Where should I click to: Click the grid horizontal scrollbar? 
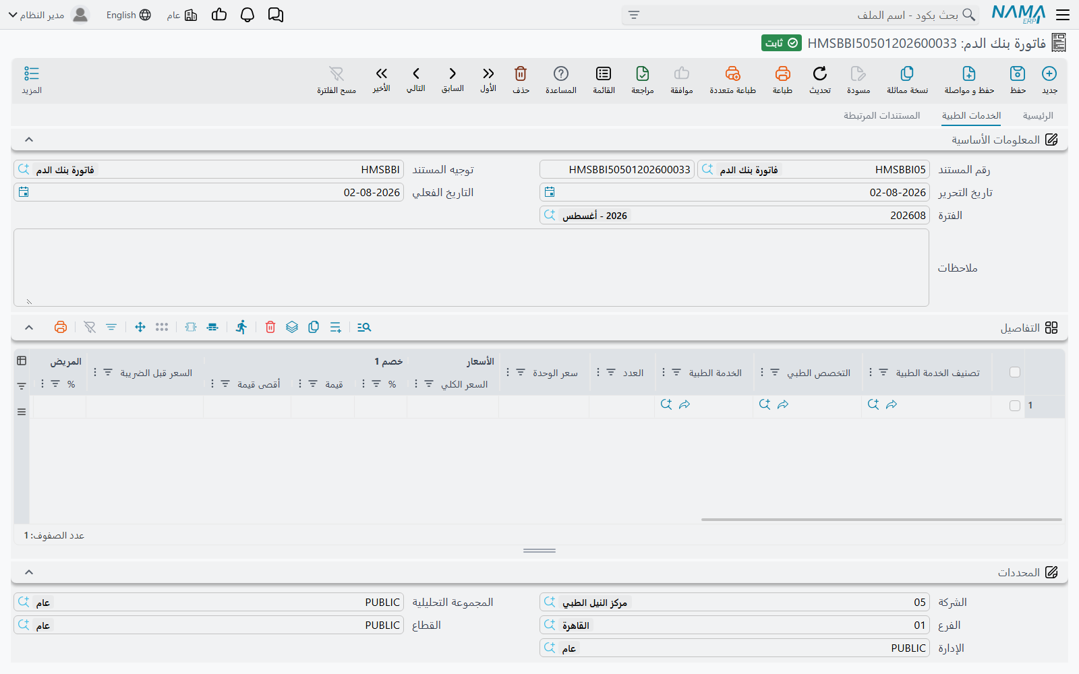click(881, 520)
